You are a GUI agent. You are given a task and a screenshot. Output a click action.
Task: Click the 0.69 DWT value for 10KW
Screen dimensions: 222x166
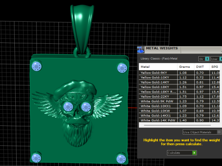pos(200,111)
